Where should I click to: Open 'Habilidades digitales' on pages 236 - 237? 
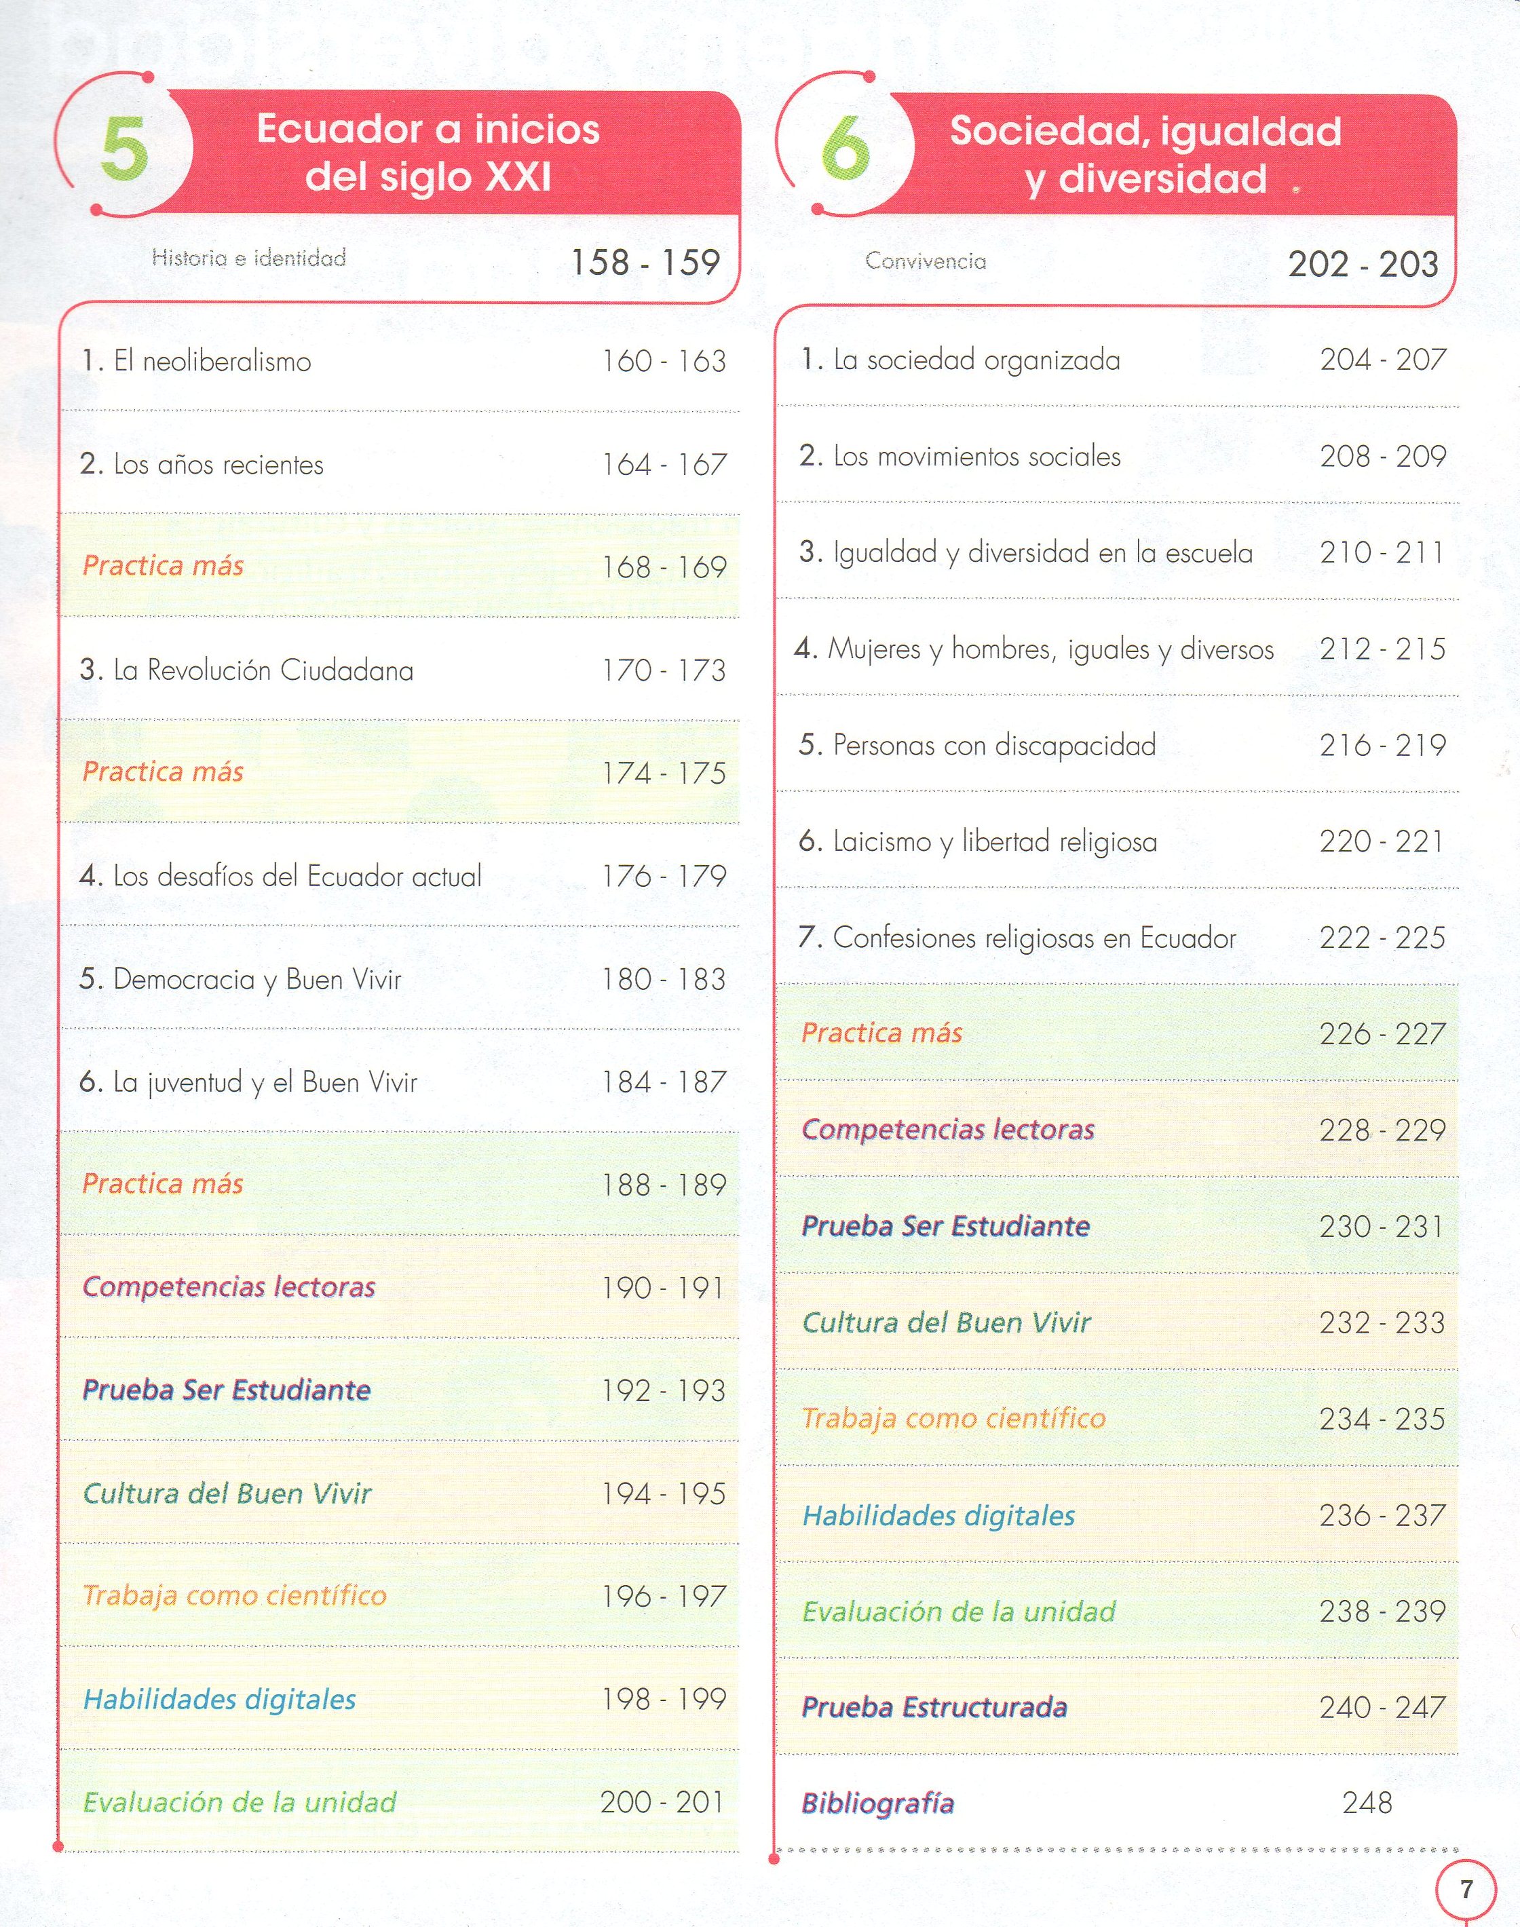click(939, 1515)
